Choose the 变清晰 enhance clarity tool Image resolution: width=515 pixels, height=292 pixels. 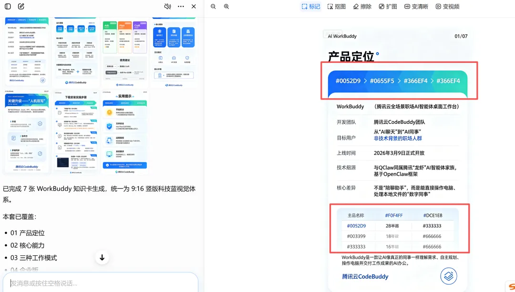[x=416, y=7]
